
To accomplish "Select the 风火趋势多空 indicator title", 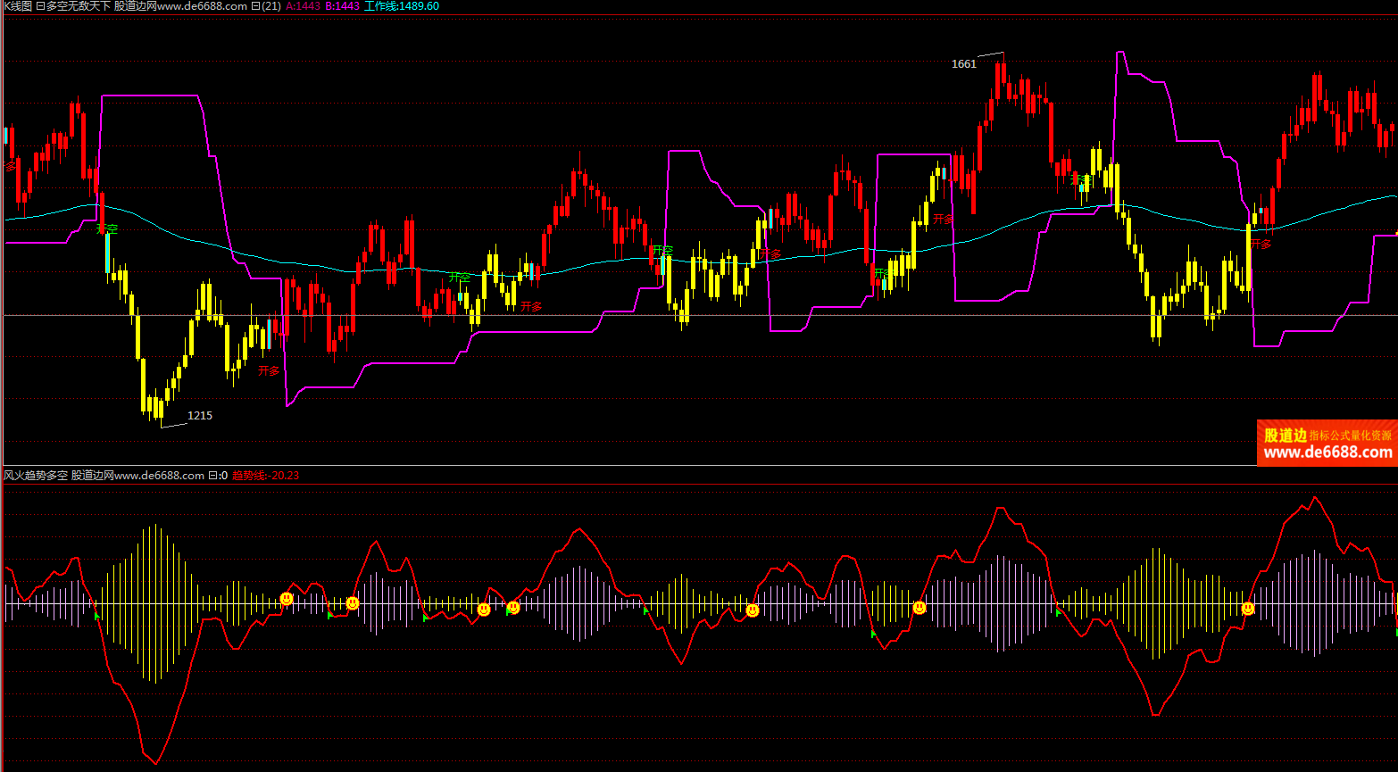I will [x=36, y=476].
